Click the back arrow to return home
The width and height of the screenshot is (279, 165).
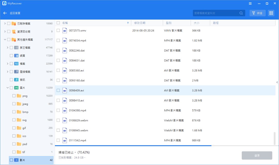tap(5, 13)
